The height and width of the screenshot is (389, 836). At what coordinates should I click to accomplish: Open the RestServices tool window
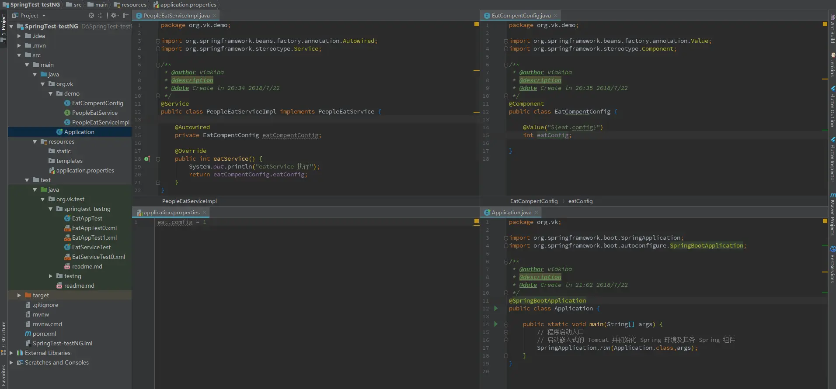(x=833, y=265)
